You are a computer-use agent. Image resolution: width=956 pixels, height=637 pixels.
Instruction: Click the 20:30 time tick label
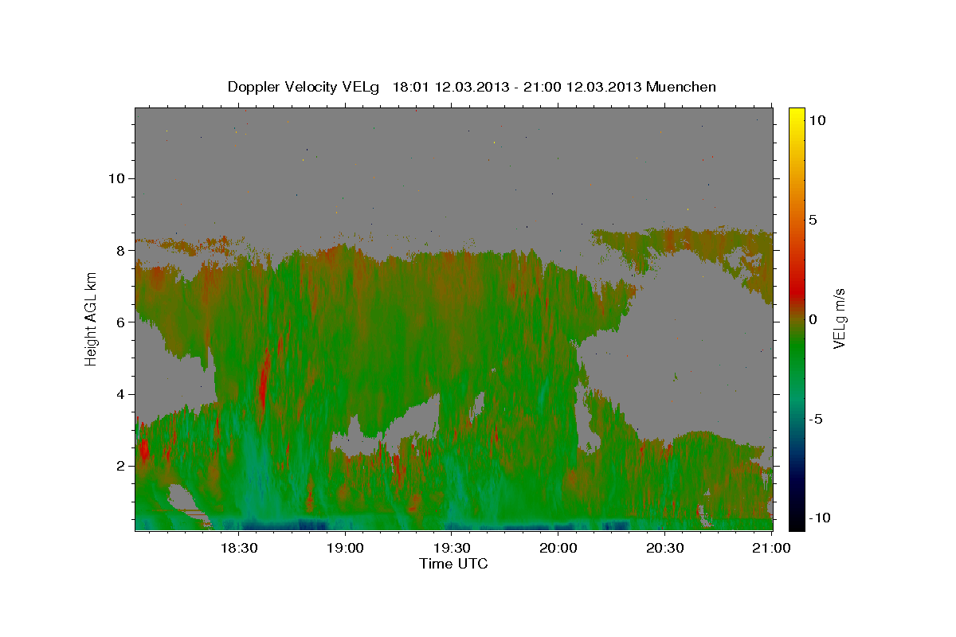tap(664, 548)
